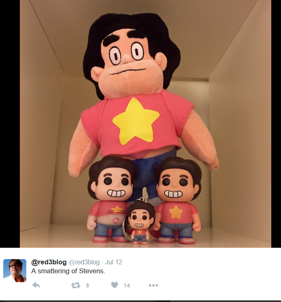Click the right vinyl figure with star shirt
This screenshot has width=281, height=302.
tap(177, 200)
